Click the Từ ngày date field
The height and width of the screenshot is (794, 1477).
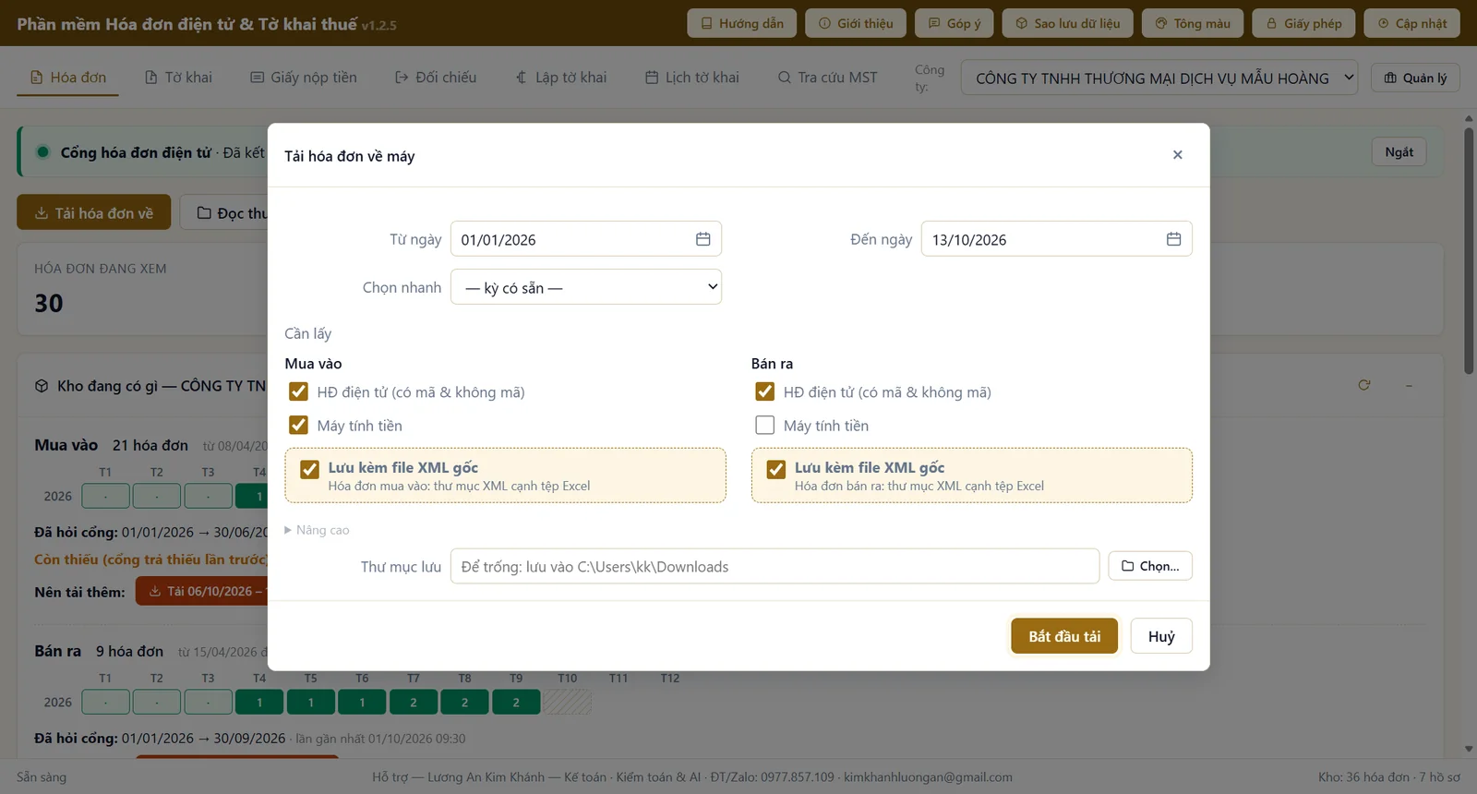coord(585,239)
